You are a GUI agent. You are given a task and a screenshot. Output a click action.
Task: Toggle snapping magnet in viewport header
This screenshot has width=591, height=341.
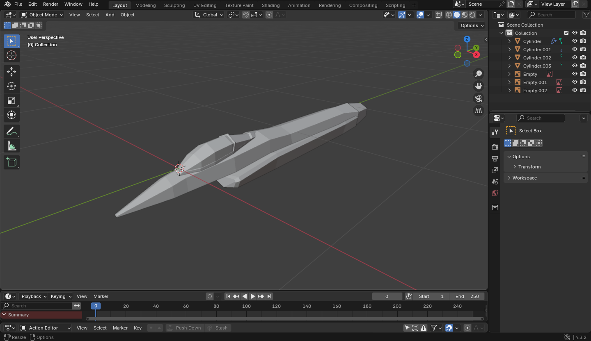(245, 15)
